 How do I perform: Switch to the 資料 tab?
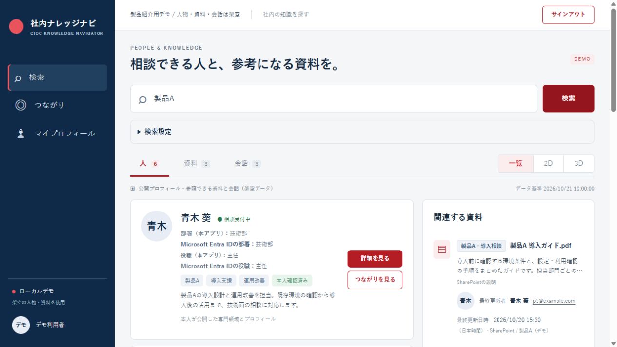(x=197, y=164)
